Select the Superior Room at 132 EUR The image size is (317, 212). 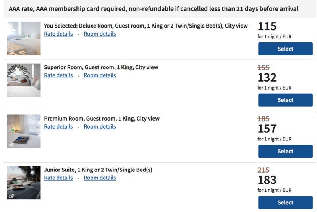pyautogui.click(x=285, y=100)
